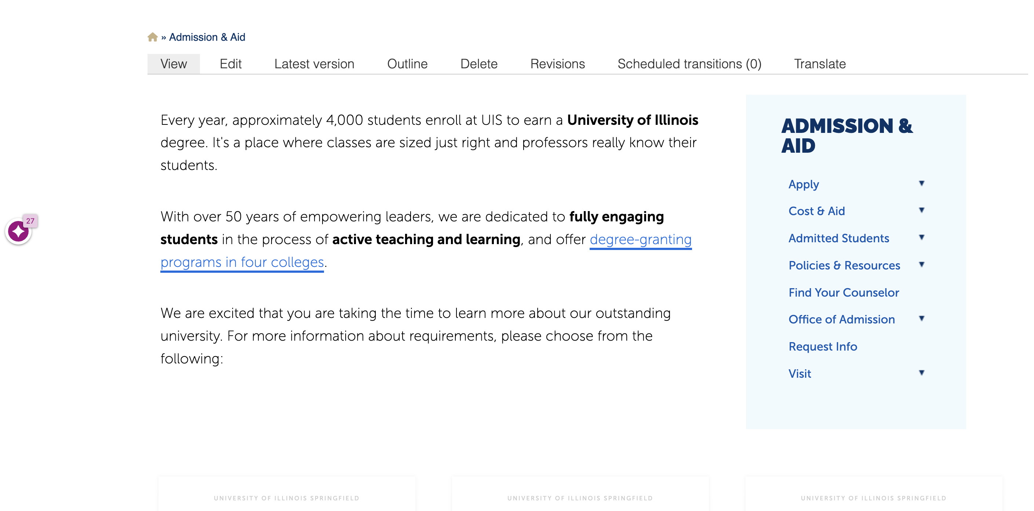Screen dimensions: 1034x511
Task: Select the Latest version tab
Action: click(x=314, y=64)
